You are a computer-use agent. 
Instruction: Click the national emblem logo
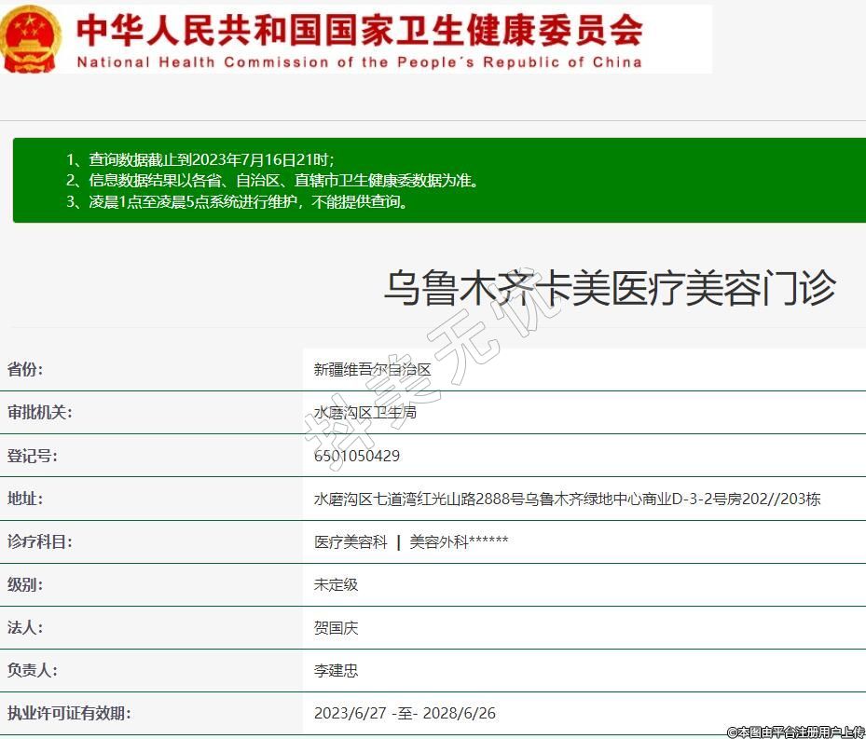pyautogui.click(x=30, y=38)
